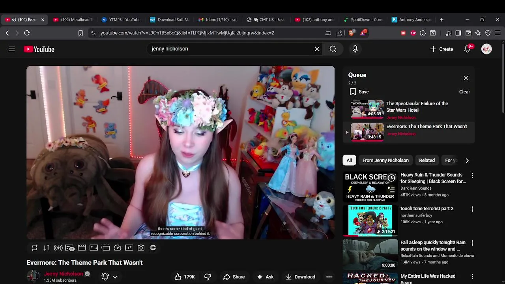Viewport: 505px width, 284px height.
Task: Switch to the YTMP3 - YouTube tab
Action: click(x=121, y=20)
